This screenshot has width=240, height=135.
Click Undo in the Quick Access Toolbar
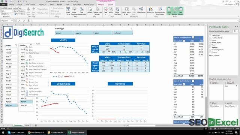9,1
